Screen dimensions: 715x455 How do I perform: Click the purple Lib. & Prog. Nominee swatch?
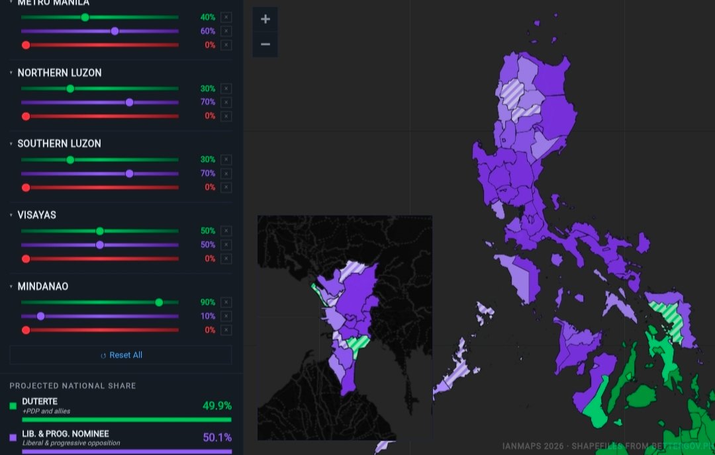[x=13, y=438]
